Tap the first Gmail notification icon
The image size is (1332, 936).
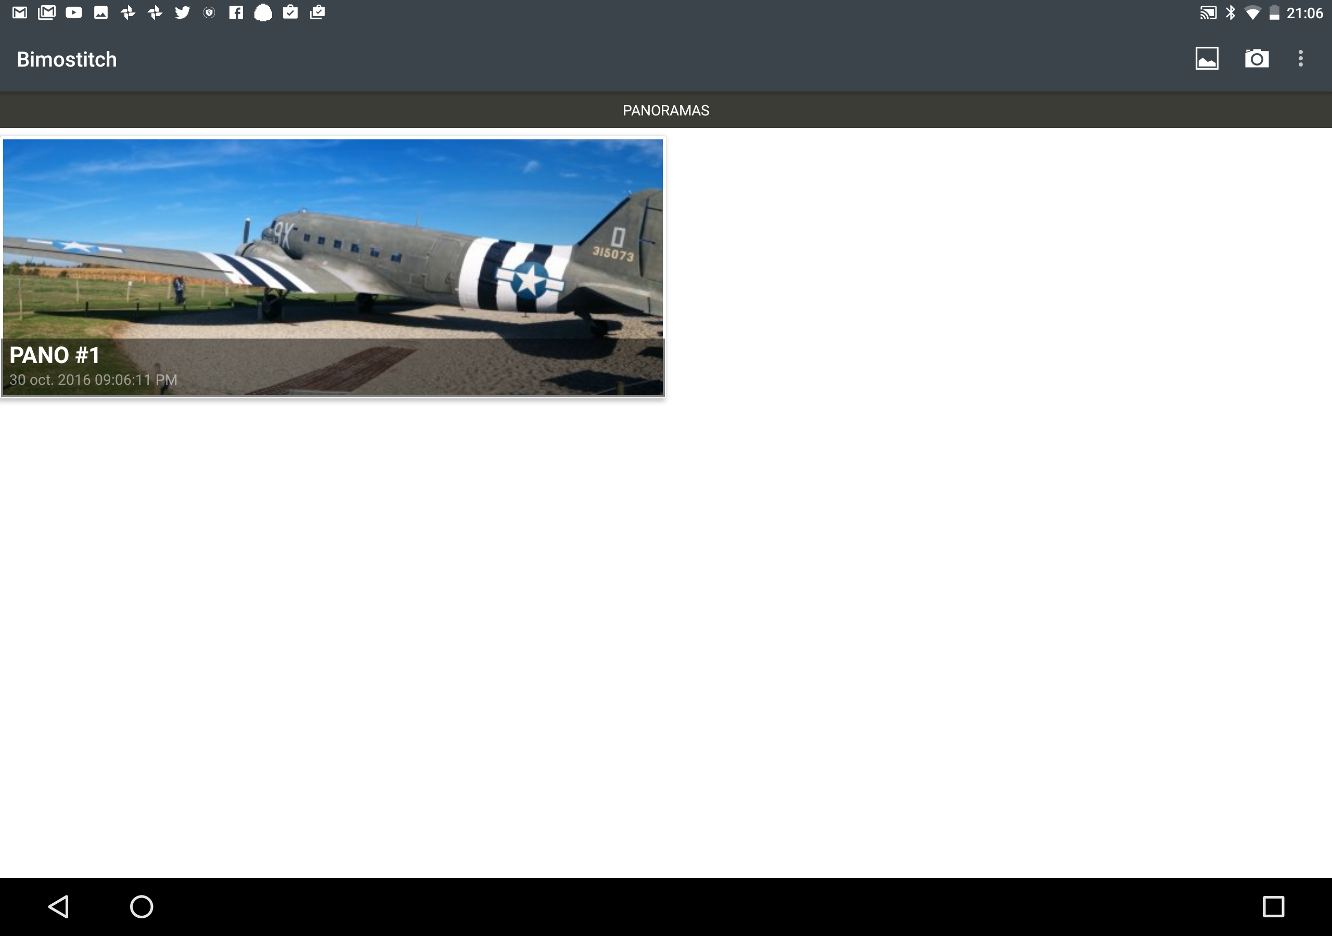20,12
